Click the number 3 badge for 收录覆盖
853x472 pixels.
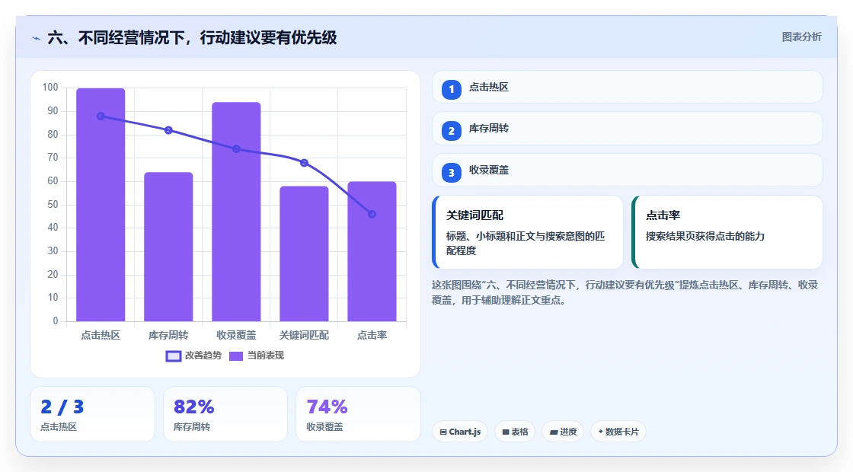(451, 173)
